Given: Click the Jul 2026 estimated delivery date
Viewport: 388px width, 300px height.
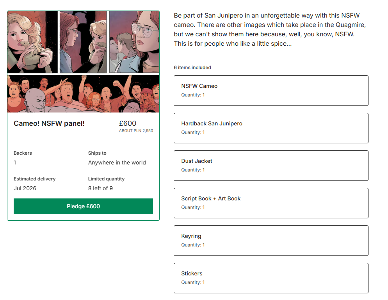Looking at the screenshot, I should tap(25, 188).
